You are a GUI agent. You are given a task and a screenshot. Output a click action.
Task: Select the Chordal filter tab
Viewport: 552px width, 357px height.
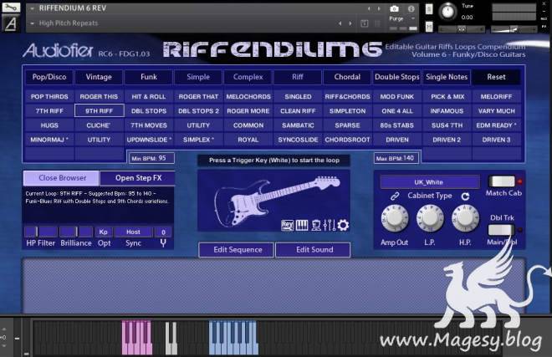coord(347,77)
